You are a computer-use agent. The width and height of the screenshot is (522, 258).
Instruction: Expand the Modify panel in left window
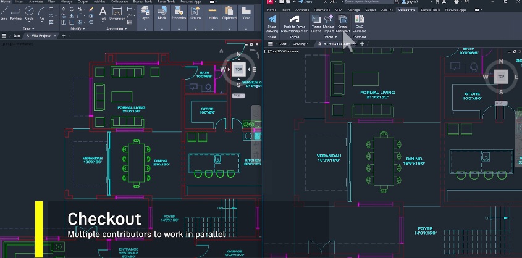[77, 29]
